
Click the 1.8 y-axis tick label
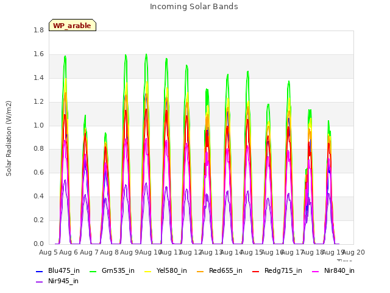38,30
